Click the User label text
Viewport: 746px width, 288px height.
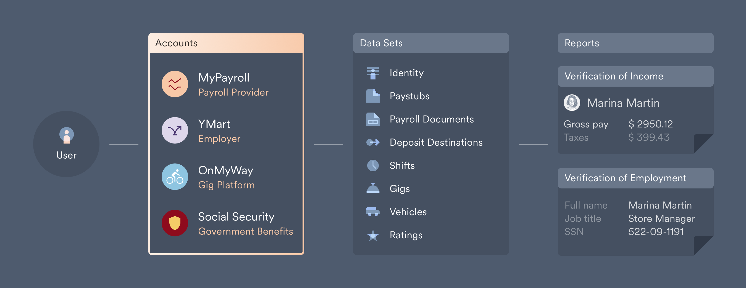tap(67, 155)
